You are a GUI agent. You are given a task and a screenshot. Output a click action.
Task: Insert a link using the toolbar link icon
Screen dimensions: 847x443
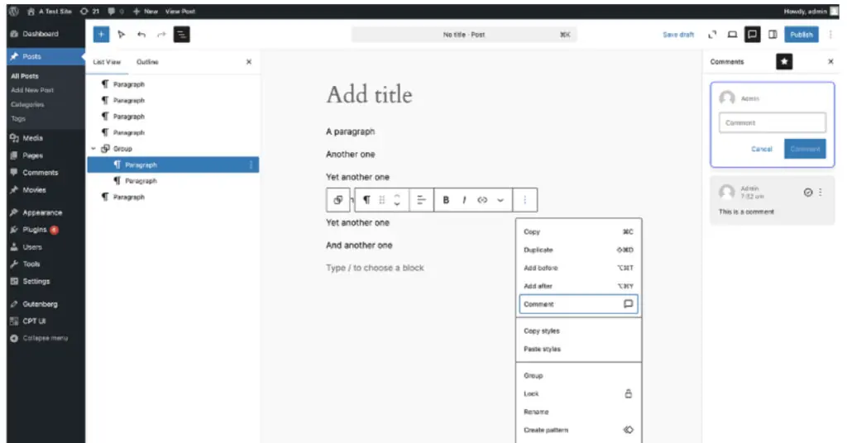pyautogui.click(x=482, y=200)
